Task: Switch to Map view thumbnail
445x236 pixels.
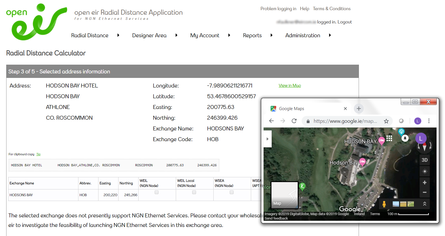Action: 284,195
